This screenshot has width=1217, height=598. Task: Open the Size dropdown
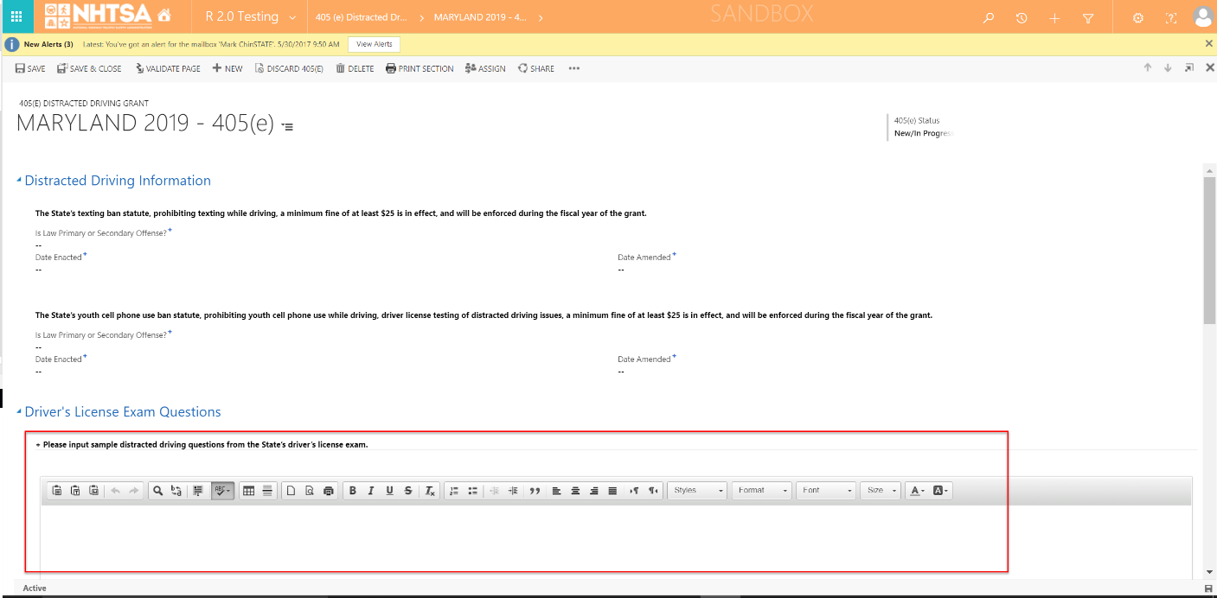(881, 491)
